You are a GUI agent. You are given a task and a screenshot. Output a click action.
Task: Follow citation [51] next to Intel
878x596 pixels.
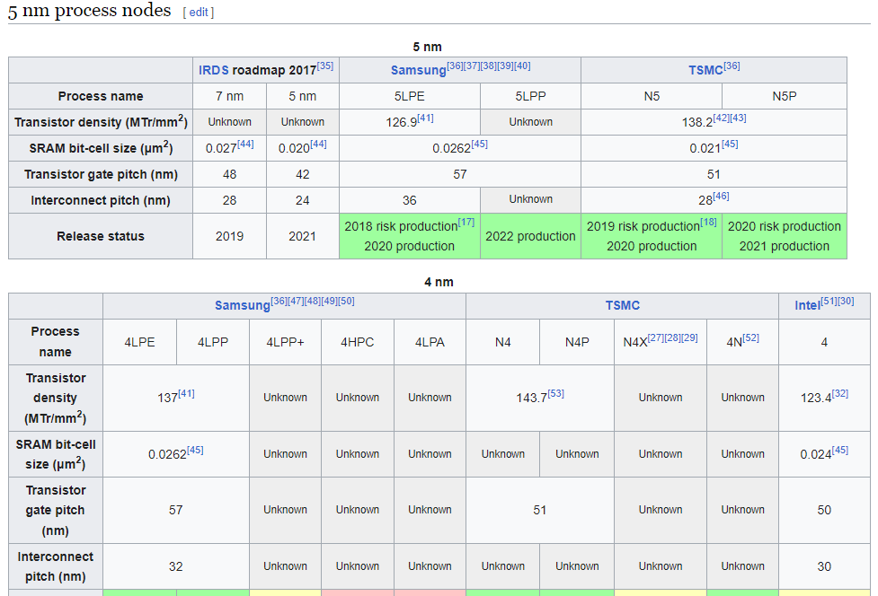click(829, 301)
